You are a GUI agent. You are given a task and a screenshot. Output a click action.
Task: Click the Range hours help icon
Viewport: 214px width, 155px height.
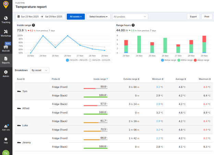tap(133, 25)
